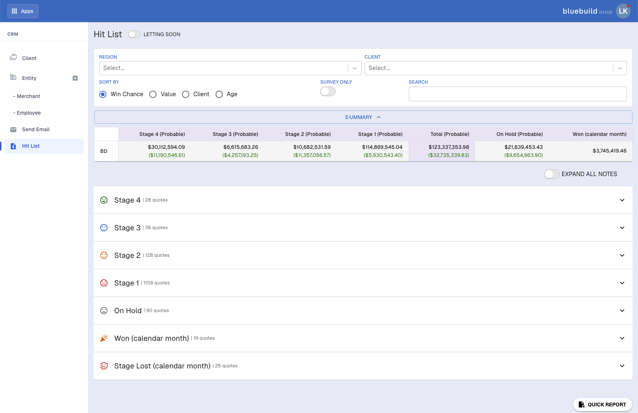Expand Stage 2 section chevron

point(622,255)
